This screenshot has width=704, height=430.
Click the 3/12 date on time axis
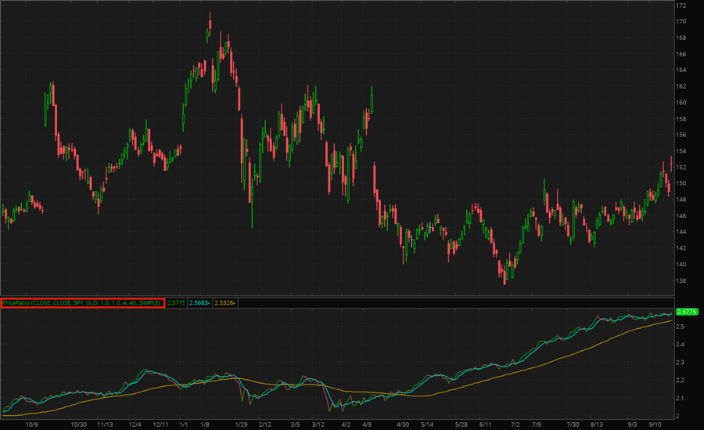[x=318, y=424]
